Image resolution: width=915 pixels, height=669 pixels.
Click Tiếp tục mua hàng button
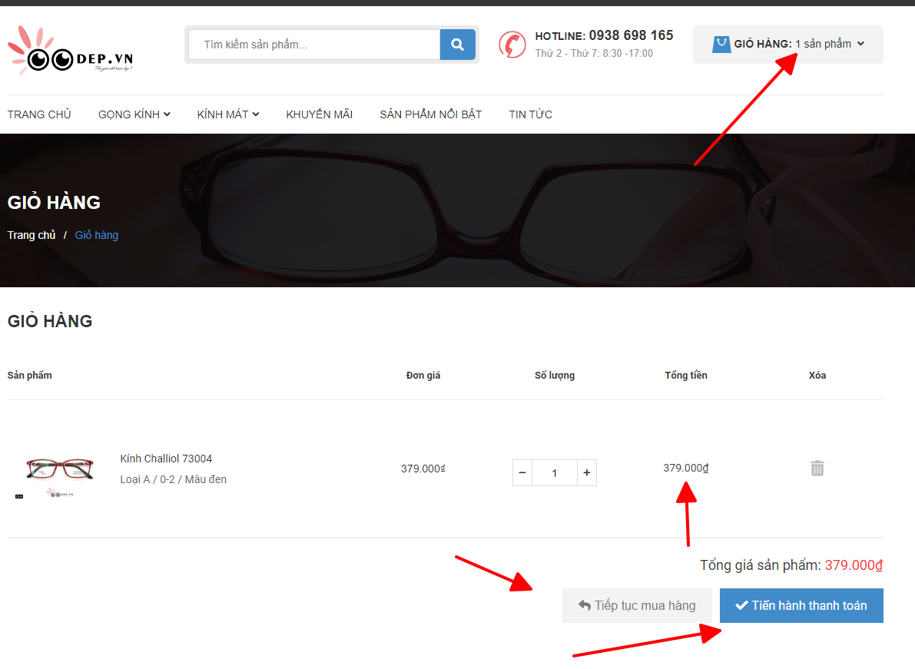click(x=637, y=605)
